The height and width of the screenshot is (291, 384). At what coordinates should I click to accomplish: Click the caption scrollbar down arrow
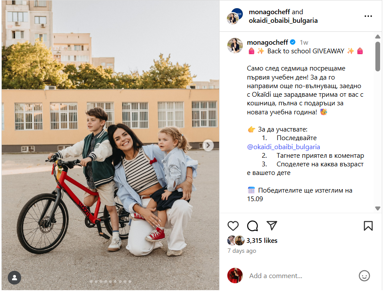tap(378, 208)
